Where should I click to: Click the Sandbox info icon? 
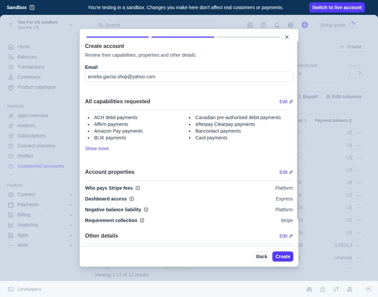tap(32, 7)
